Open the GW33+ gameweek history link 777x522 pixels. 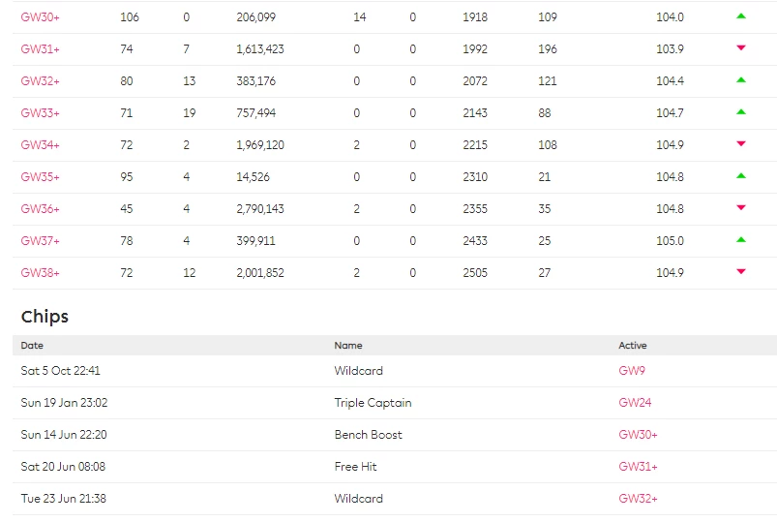tap(40, 113)
